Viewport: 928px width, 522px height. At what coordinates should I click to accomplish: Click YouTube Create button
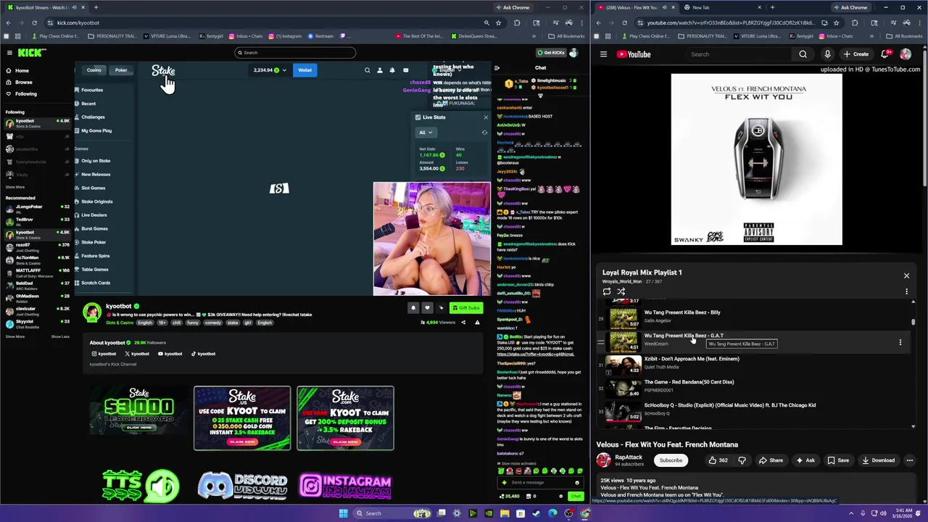pyautogui.click(x=855, y=54)
